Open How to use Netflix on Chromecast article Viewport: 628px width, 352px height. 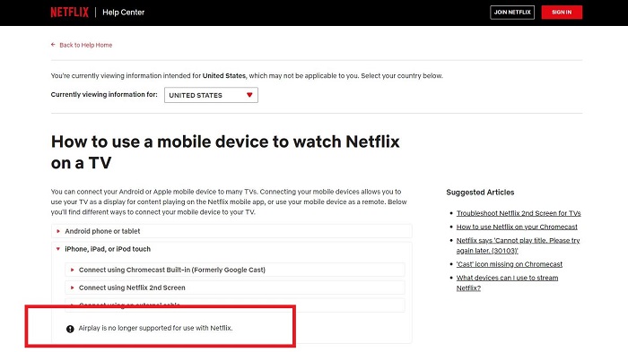(517, 227)
